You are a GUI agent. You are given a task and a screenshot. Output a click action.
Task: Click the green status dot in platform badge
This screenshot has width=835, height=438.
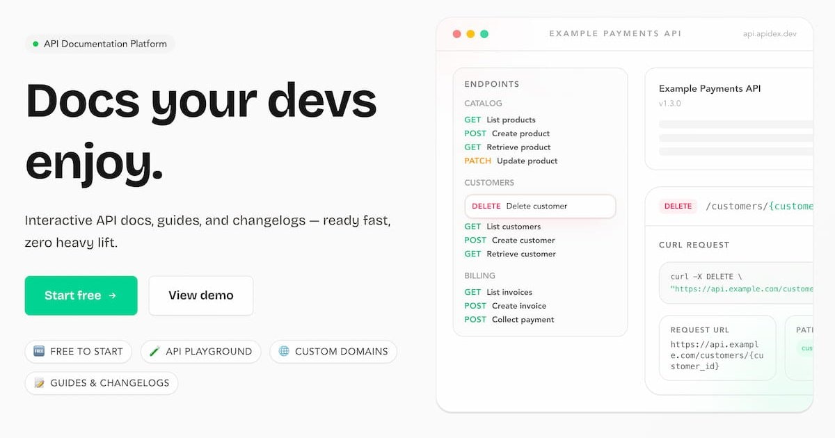pos(35,44)
